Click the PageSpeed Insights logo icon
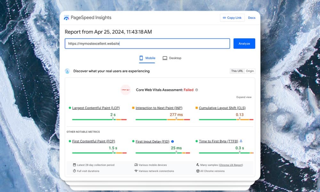Image resolution: width=320 pixels, height=192 pixels. pyautogui.click(x=66, y=18)
